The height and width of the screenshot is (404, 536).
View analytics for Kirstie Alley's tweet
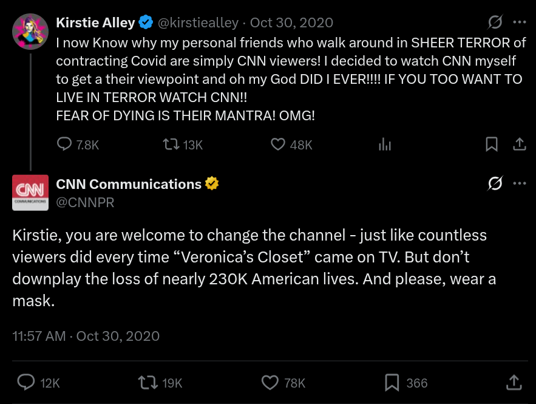pos(385,145)
